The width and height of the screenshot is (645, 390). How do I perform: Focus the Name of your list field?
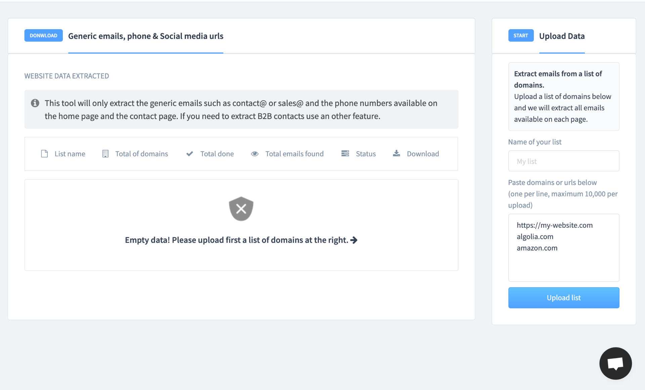[563, 161]
